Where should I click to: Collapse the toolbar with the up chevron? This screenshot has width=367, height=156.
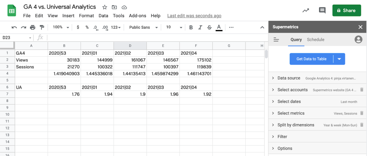pyautogui.click(x=262, y=27)
